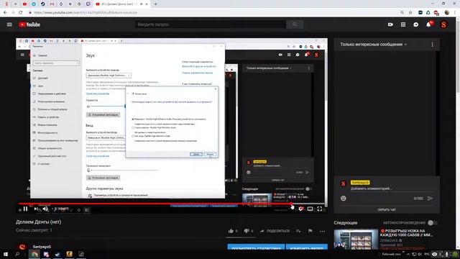Screen dimensions: 460x259
Task: Open the SantyagoG channel name link
Action: click(42, 247)
